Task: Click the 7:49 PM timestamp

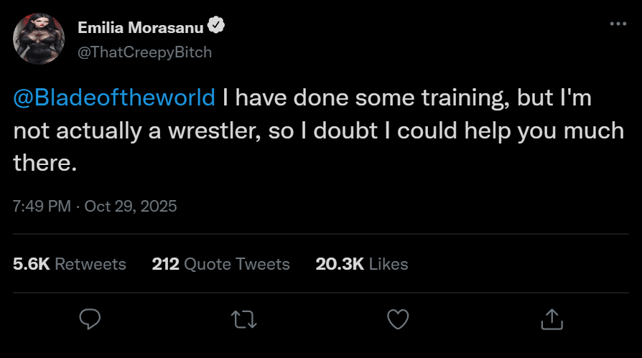Action: pyautogui.click(x=42, y=206)
